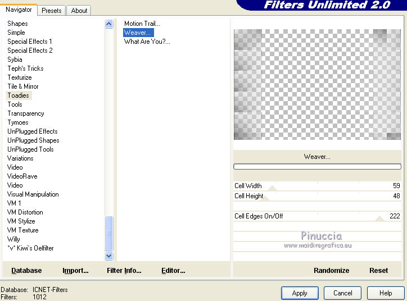Image resolution: width=407 pixels, height=301 pixels.
Task: Select the Toadies category
Action: (x=18, y=95)
